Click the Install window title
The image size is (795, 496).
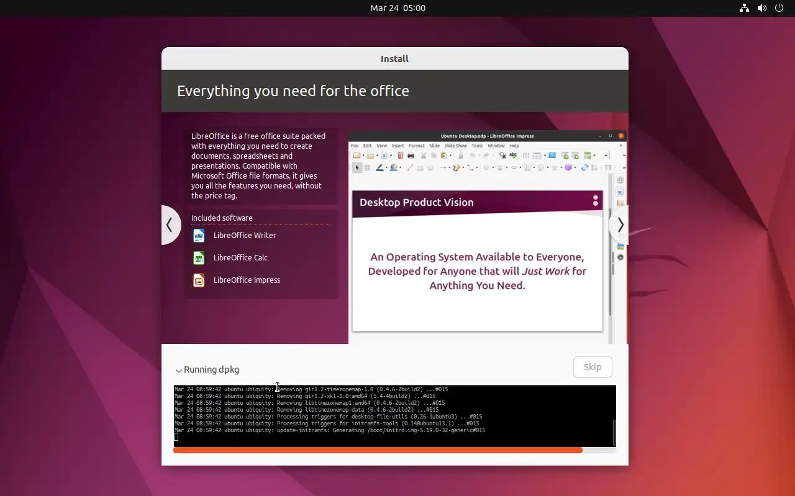(394, 59)
